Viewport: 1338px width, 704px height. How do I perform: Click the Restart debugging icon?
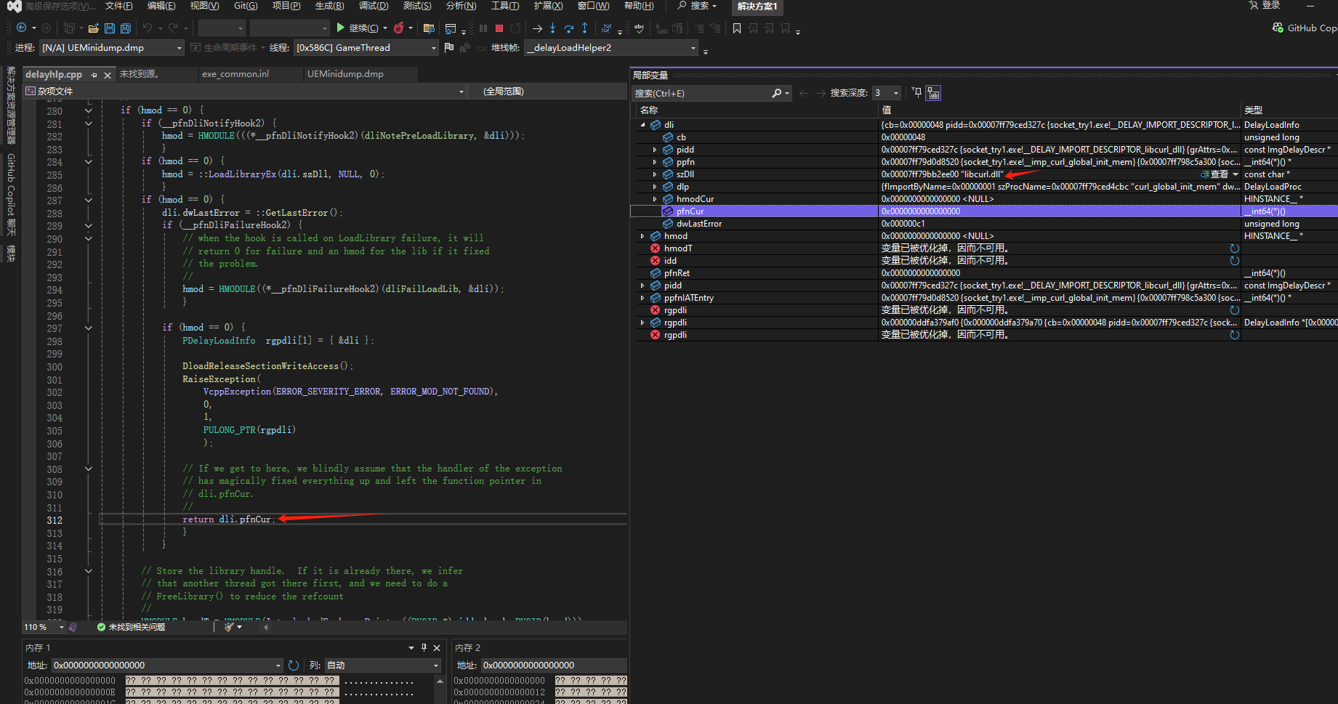click(x=515, y=28)
